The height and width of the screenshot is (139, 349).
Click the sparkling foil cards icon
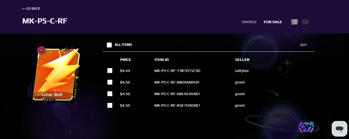pos(305,22)
